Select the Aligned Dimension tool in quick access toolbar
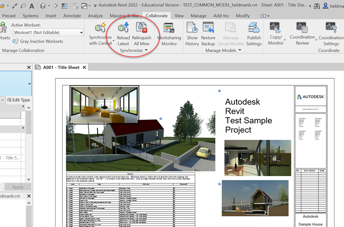The height and width of the screenshot is (227, 344). point(14,6)
